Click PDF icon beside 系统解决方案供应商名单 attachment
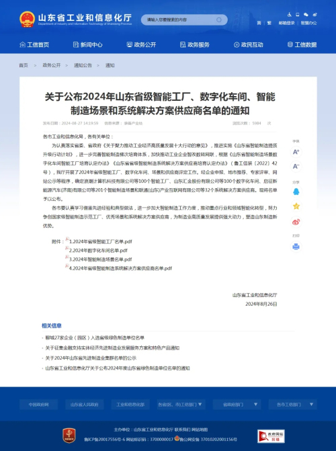 tap(67, 266)
